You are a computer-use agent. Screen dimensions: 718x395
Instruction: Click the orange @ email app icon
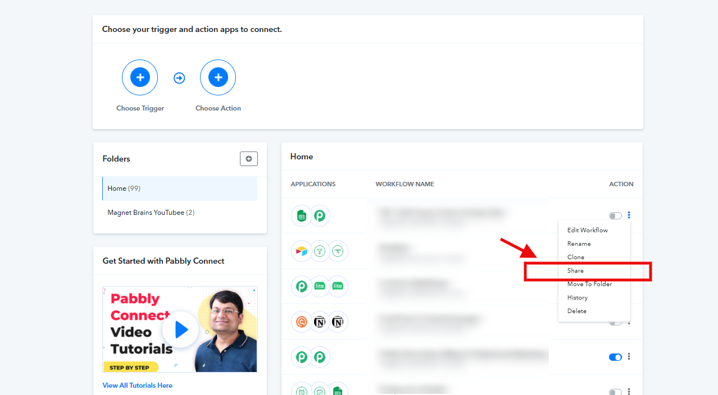point(302,321)
